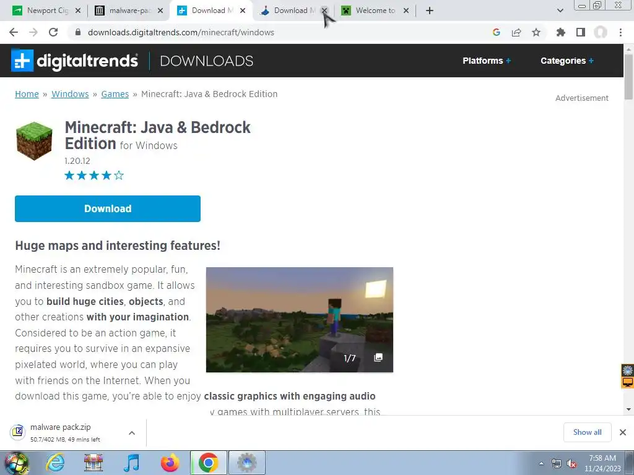Viewport: 634px width, 475px height.
Task: Click the Chrome taskbar button
Action: coord(208,463)
